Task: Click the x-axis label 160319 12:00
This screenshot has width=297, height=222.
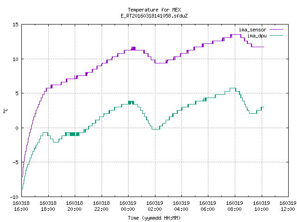Action: (x=288, y=206)
